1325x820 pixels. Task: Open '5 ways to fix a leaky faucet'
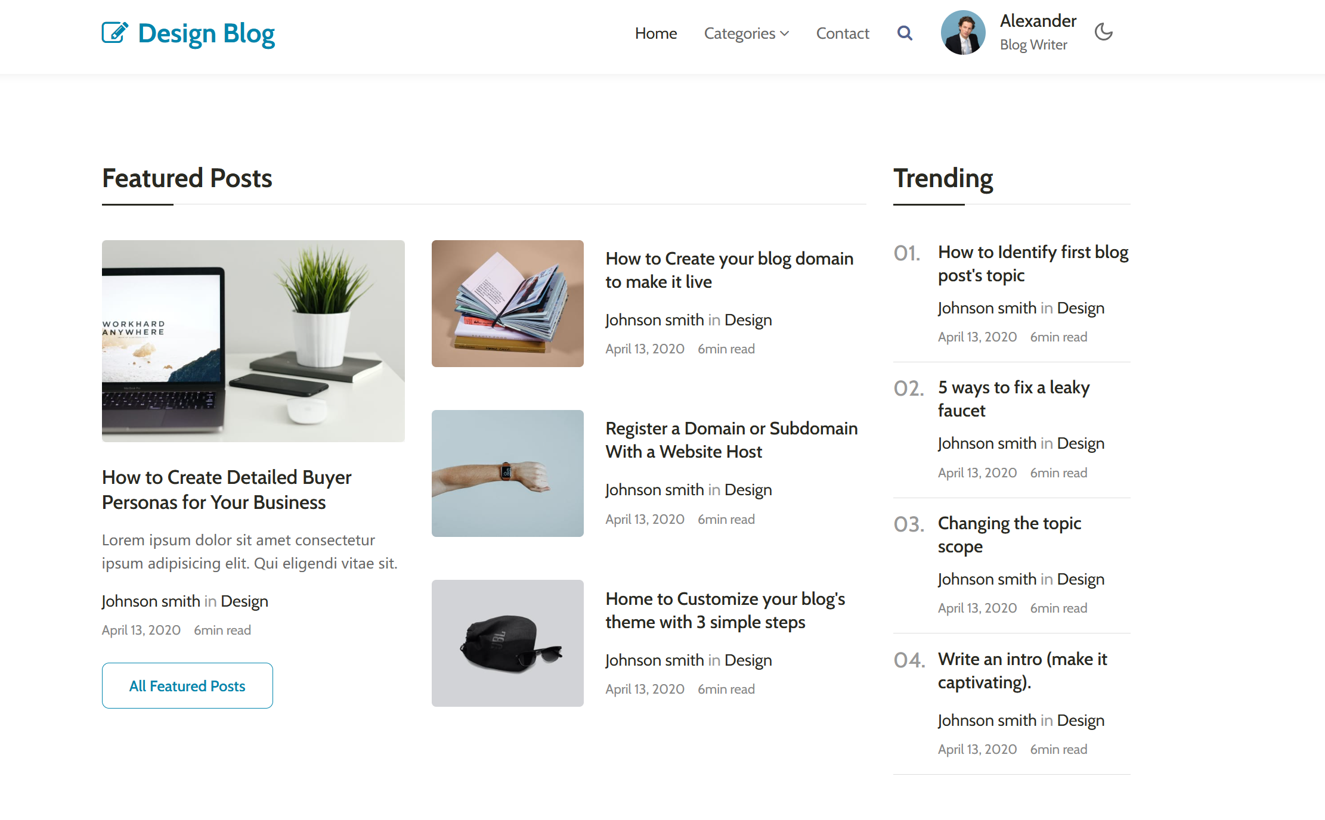tap(1013, 399)
